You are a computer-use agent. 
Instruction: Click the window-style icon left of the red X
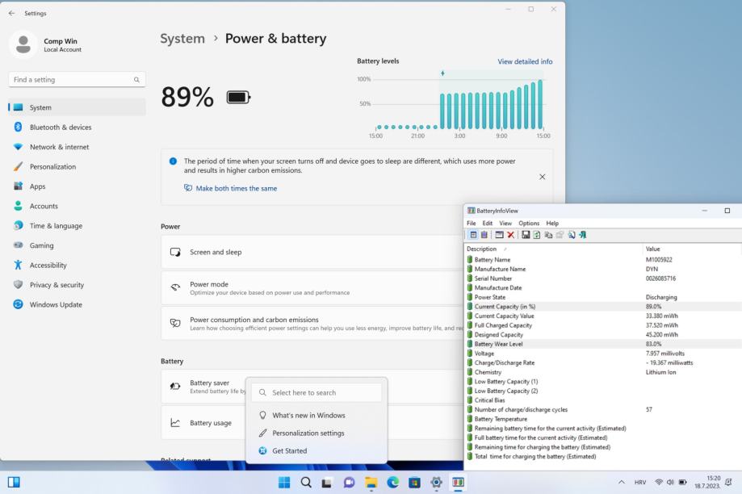click(x=499, y=235)
